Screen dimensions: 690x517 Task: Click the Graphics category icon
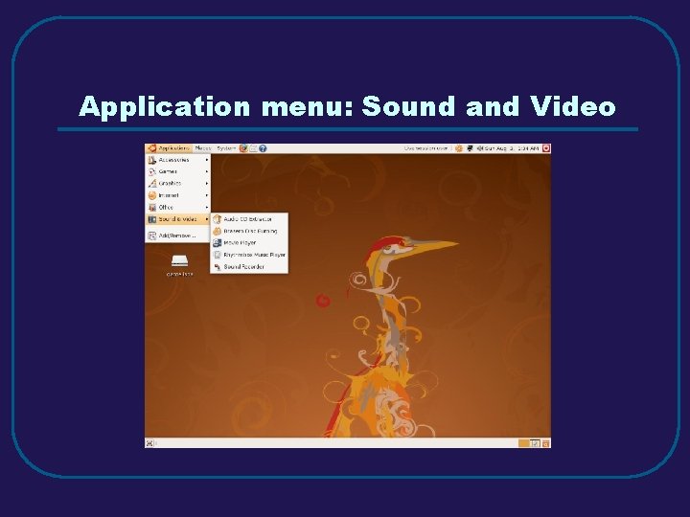[151, 183]
